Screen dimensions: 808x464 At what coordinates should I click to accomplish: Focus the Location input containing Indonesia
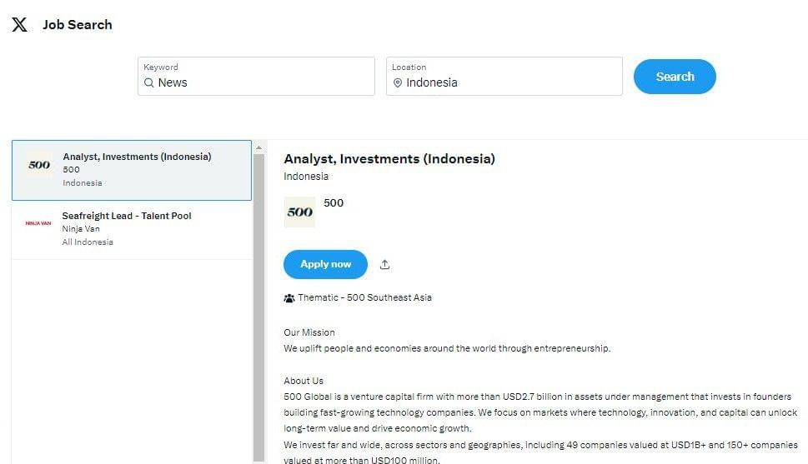point(509,82)
